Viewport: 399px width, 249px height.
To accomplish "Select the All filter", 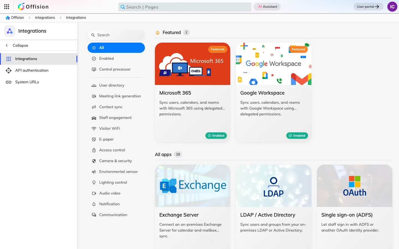I will tap(116, 48).
